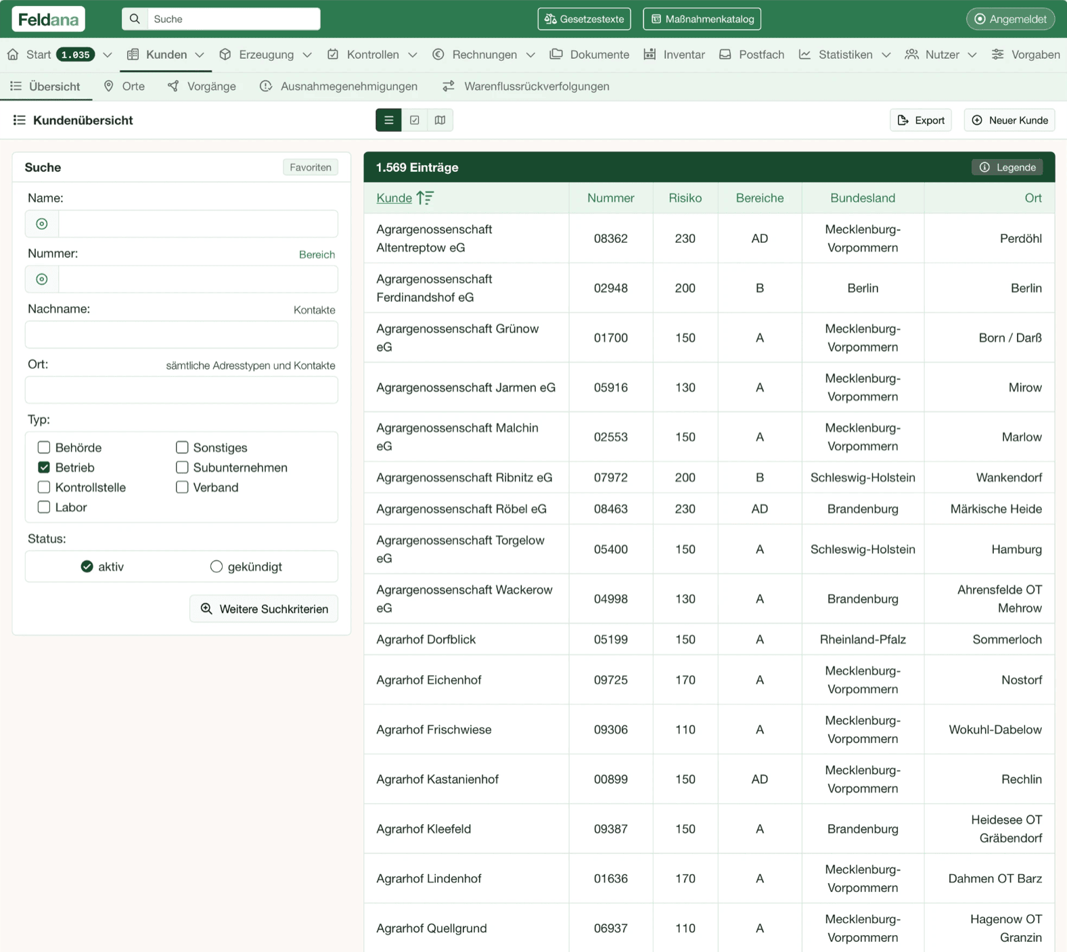Click the target icon beside Nummer field
The height and width of the screenshot is (952, 1067).
[42, 279]
